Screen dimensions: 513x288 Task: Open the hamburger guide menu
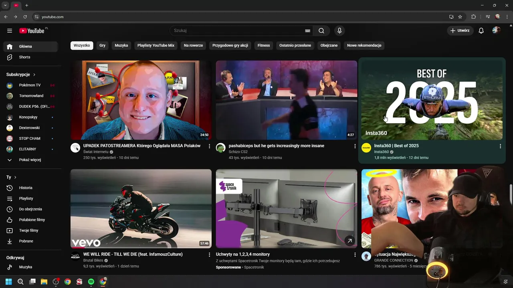pos(10,31)
